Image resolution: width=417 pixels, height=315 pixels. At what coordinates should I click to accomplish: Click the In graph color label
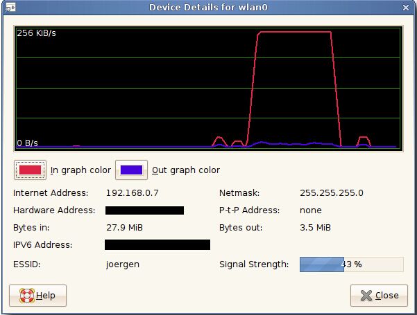click(80, 170)
